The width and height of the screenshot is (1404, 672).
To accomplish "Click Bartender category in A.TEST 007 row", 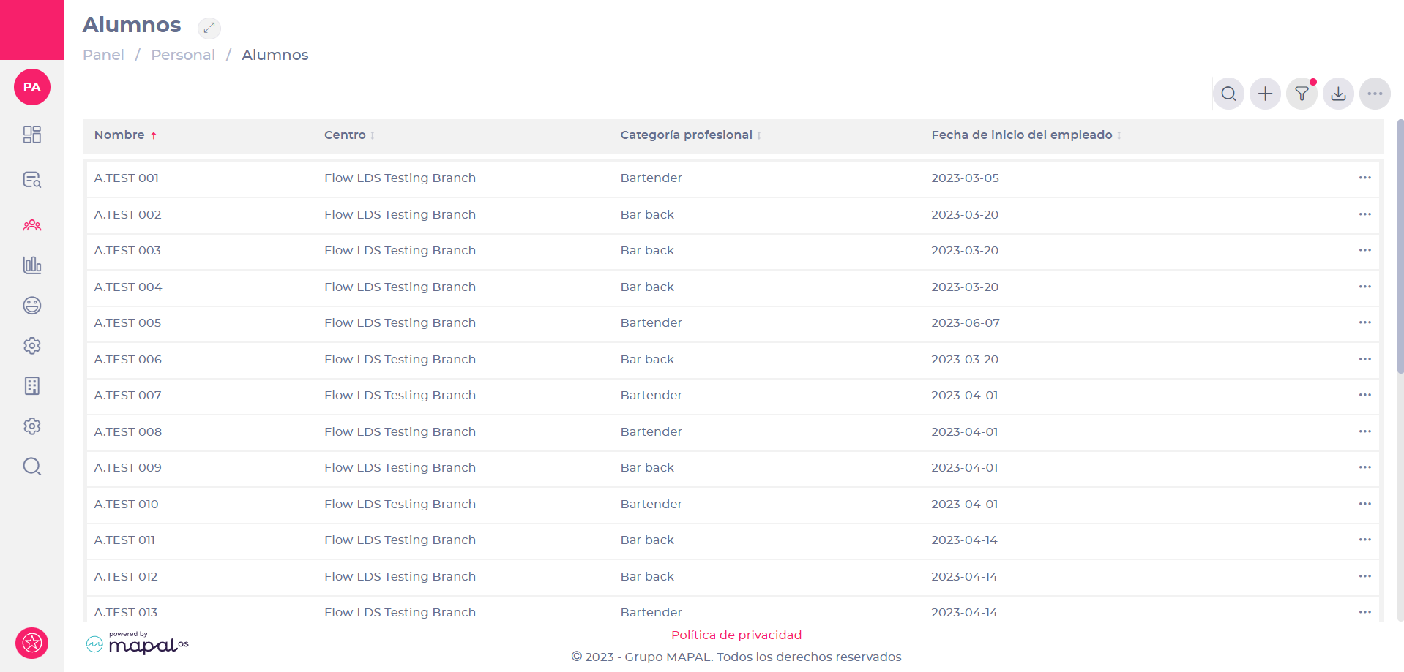I will click(651, 395).
